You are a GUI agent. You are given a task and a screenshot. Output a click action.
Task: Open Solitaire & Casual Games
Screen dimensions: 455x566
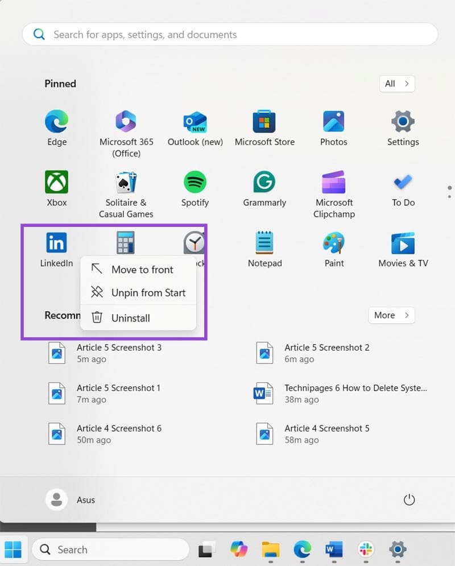[x=126, y=194]
